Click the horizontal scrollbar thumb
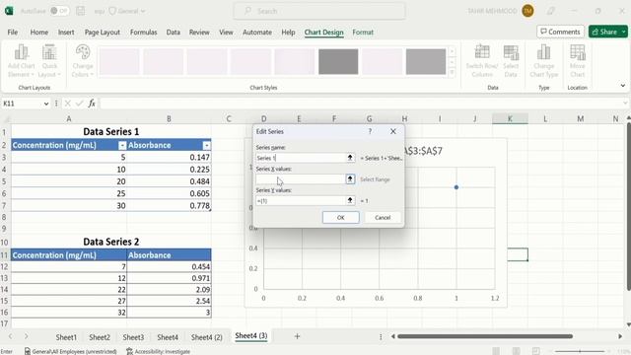The image size is (631, 355). click(485, 336)
